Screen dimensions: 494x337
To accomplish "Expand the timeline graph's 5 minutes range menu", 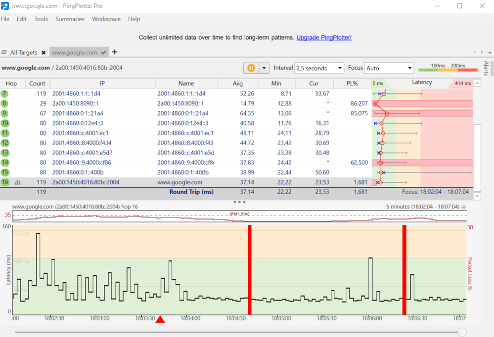I will coord(463,207).
